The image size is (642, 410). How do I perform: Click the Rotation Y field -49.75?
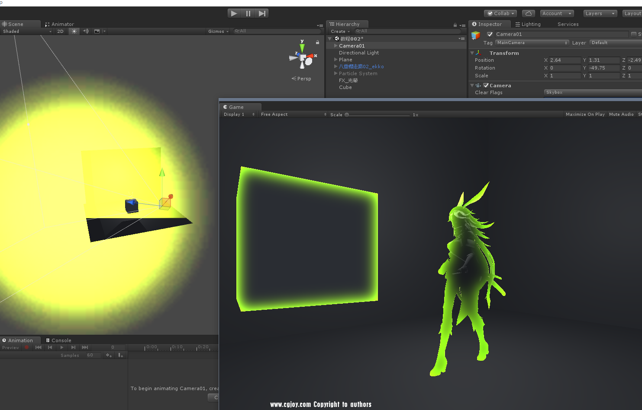pyautogui.click(x=604, y=68)
